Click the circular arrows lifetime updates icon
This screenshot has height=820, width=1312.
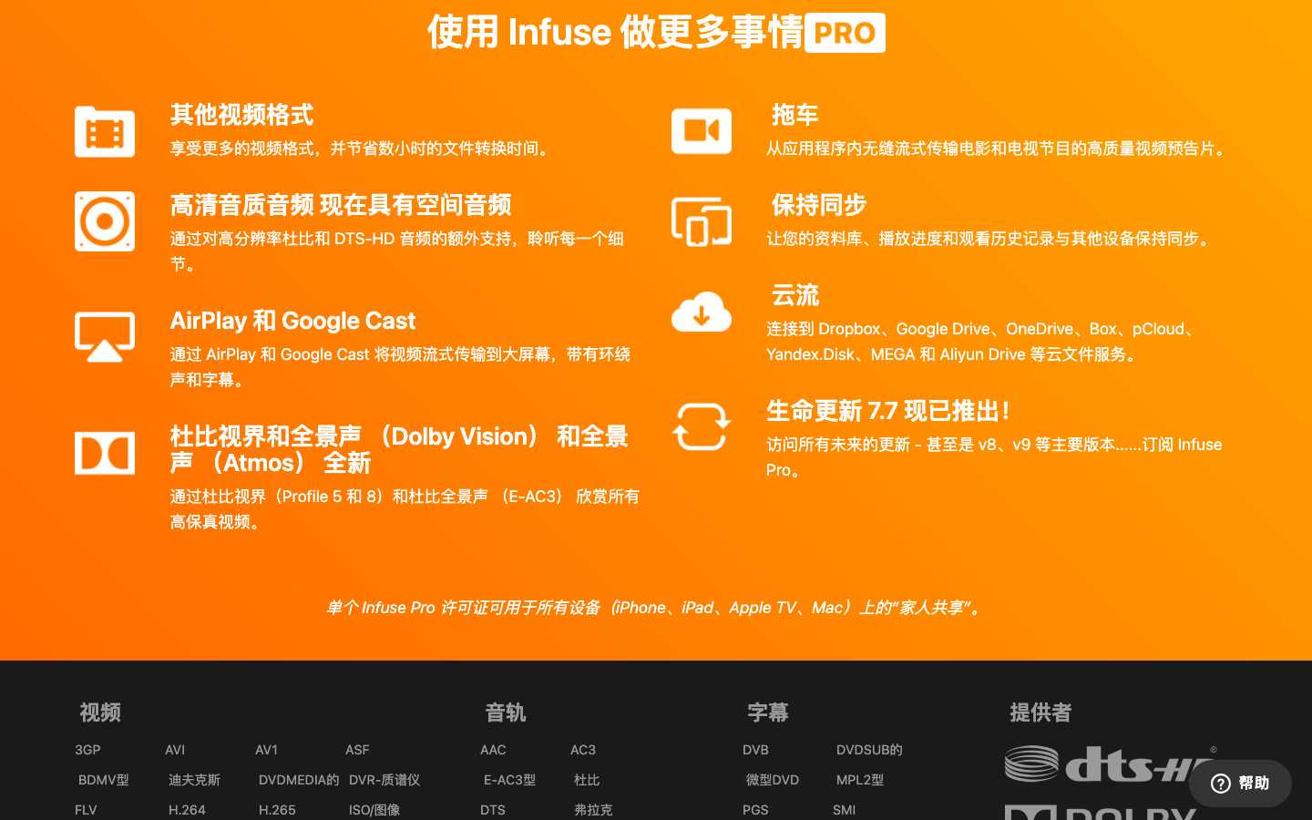pos(702,427)
